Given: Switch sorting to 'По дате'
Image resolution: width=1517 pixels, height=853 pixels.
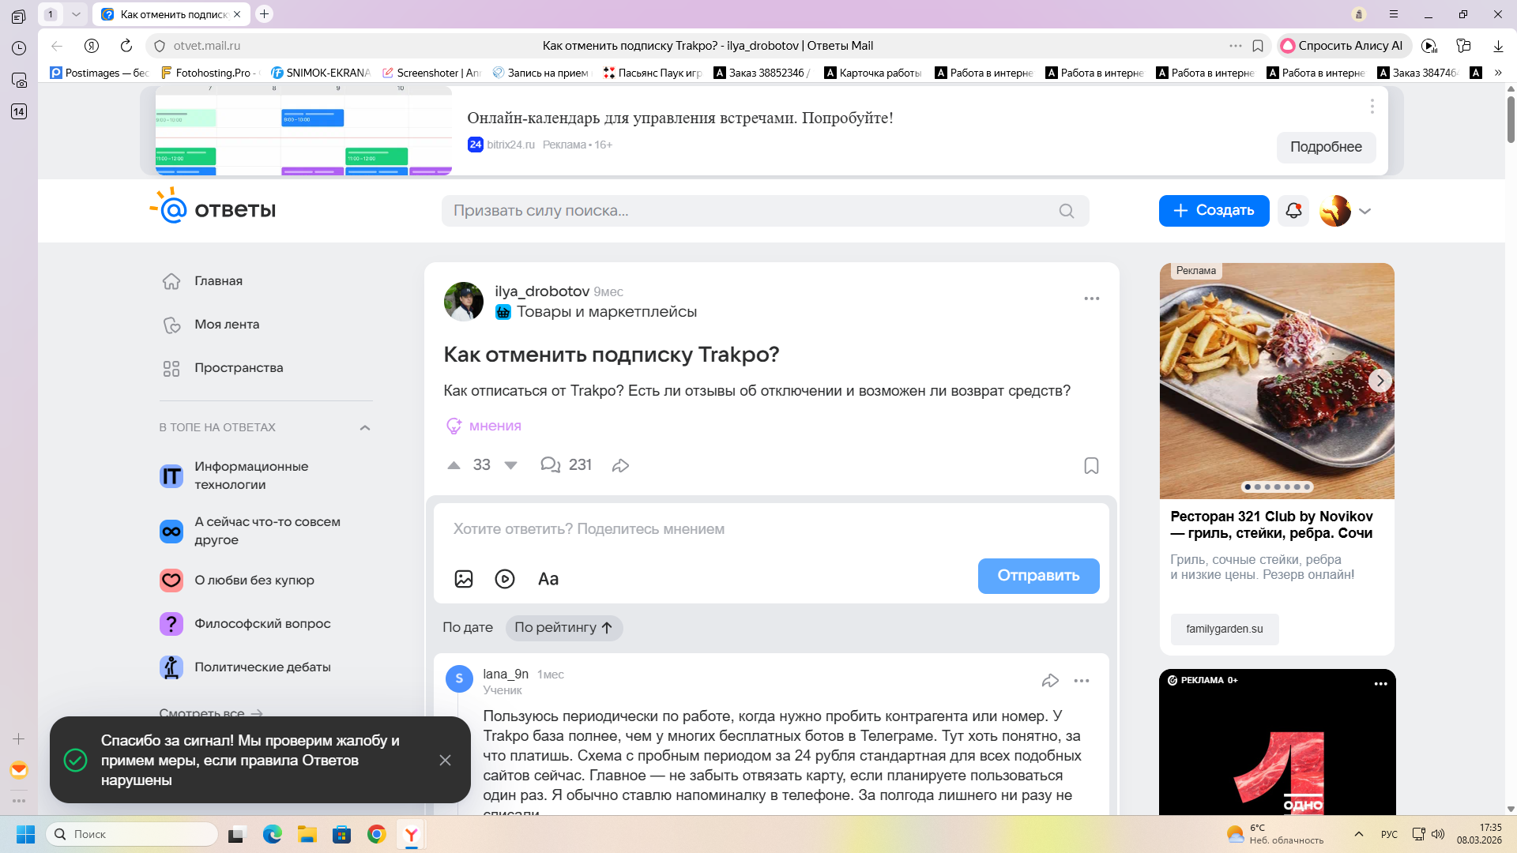Looking at the screenshot, I should tap(468, 628).
